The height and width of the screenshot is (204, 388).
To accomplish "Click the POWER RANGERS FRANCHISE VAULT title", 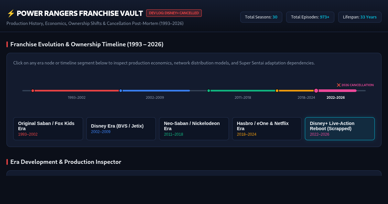I will [80, 13].
